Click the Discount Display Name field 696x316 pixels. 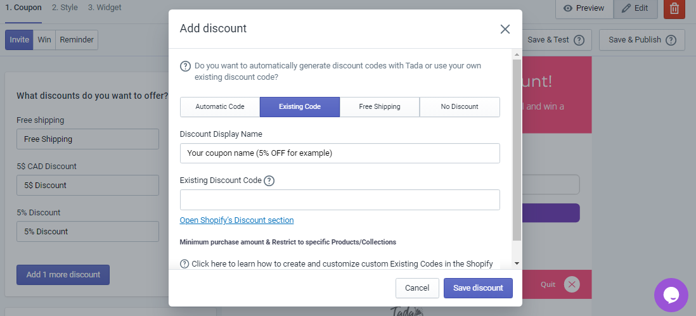point(340,153)
